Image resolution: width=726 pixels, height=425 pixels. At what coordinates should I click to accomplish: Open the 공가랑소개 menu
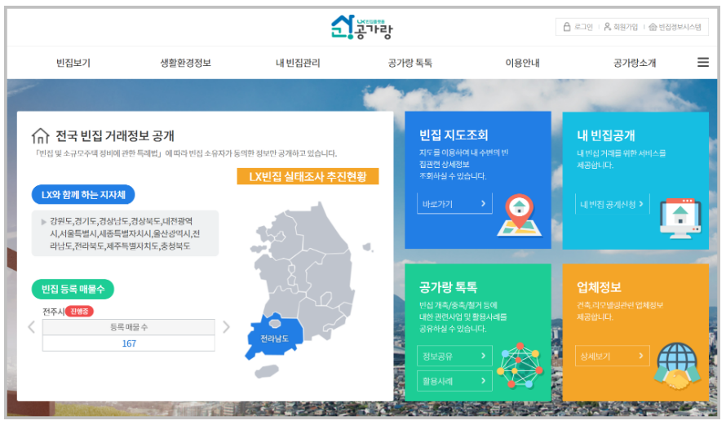635,63
